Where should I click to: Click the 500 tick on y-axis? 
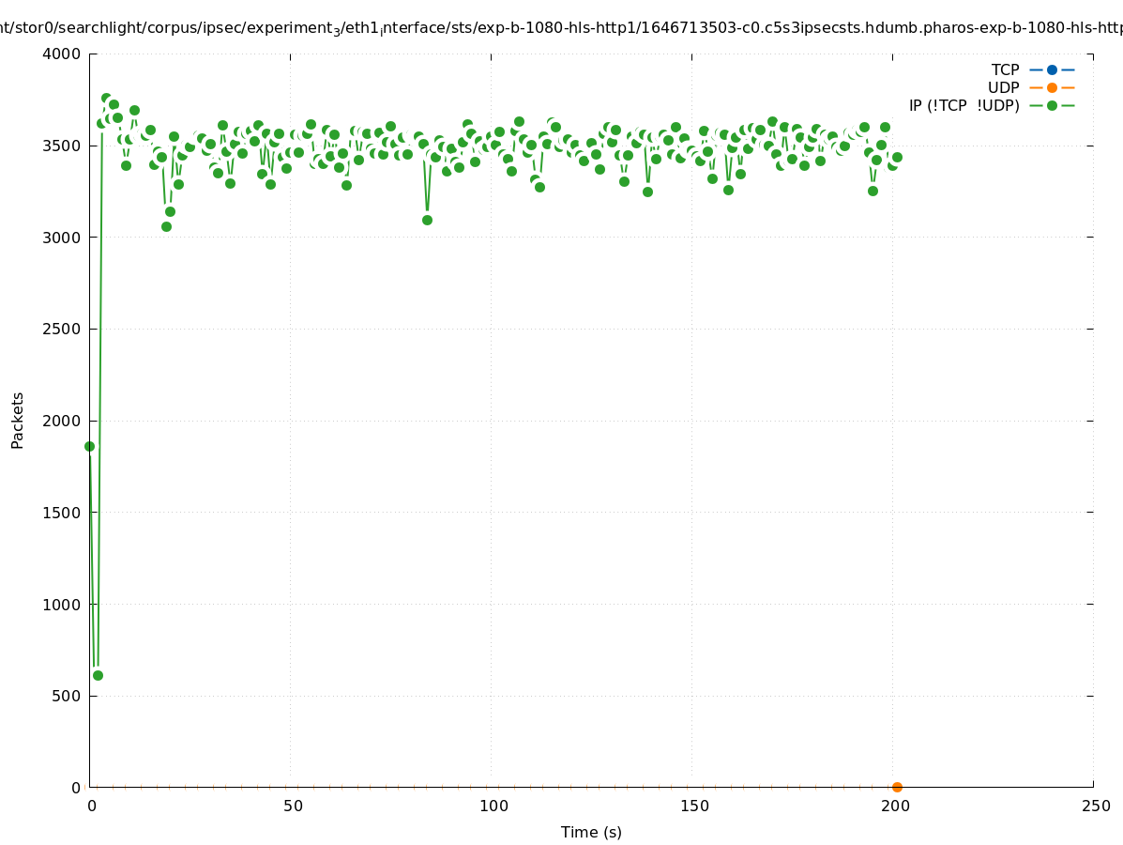pos(66,696)
